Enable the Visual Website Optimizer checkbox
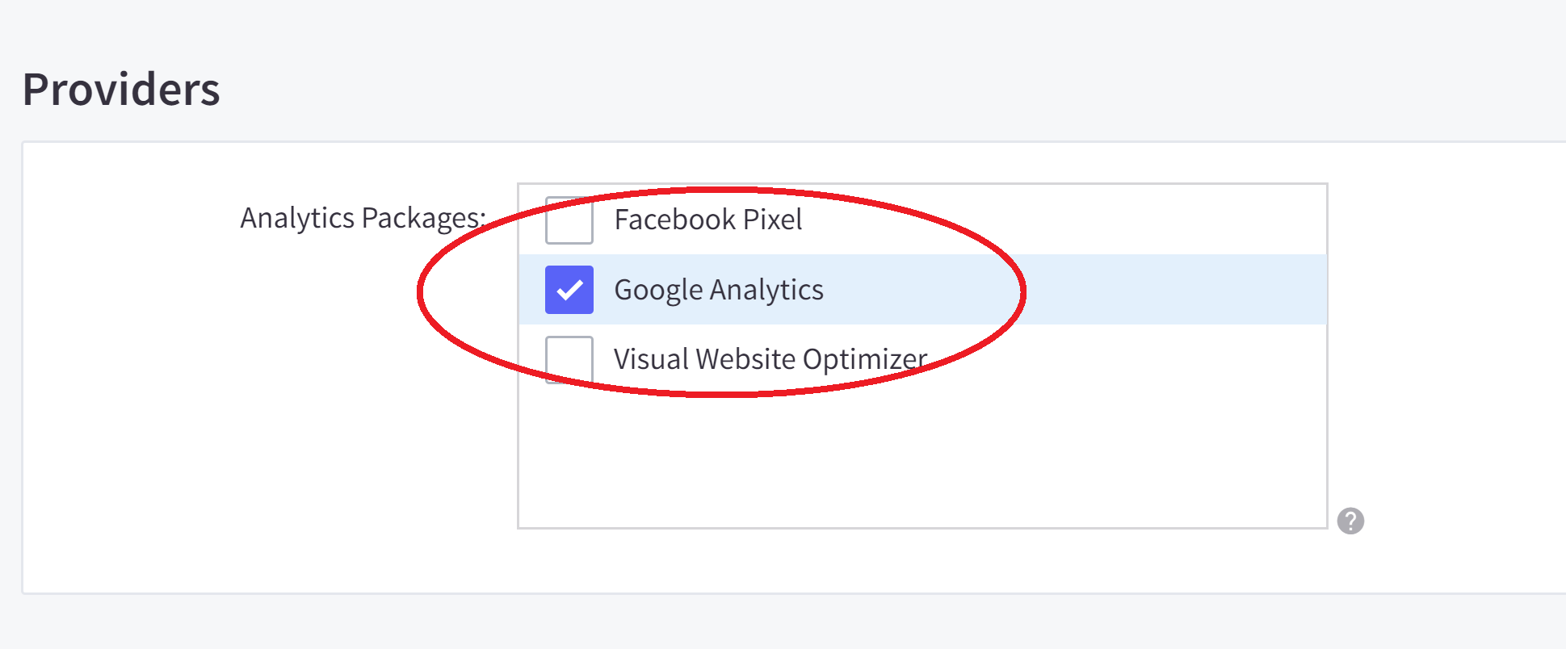Image resolution: width=1566 pixels, height=649 pixels. tap(569, 359)
